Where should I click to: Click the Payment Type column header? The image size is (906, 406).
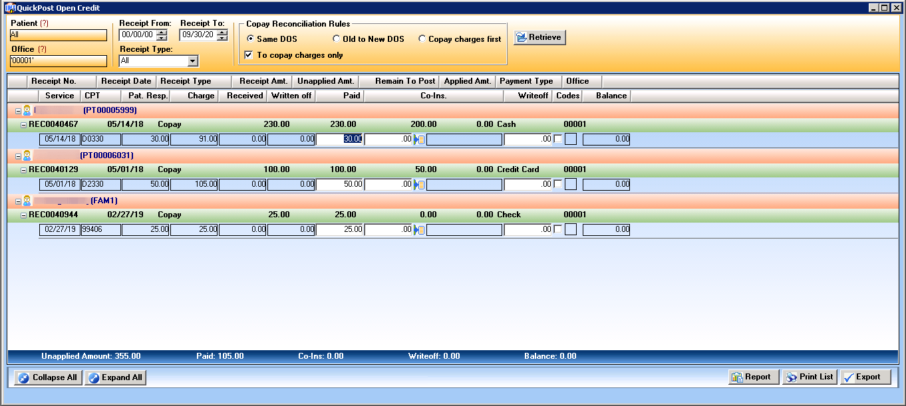(529, 81)
